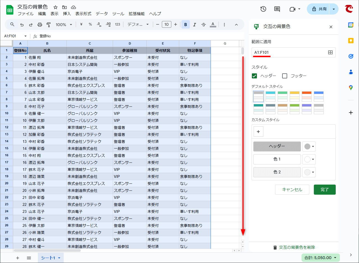Open the 表示形式 menu

click(x=83, y=14)
